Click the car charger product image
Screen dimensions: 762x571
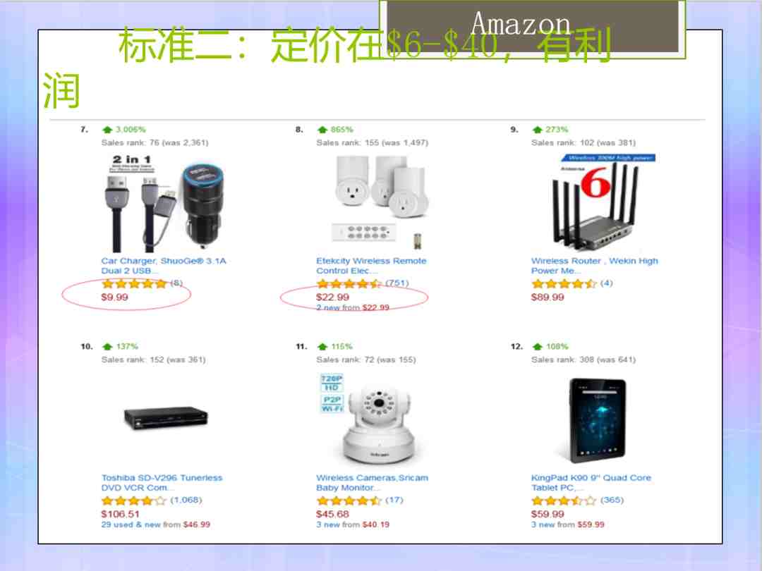[164, 203]
